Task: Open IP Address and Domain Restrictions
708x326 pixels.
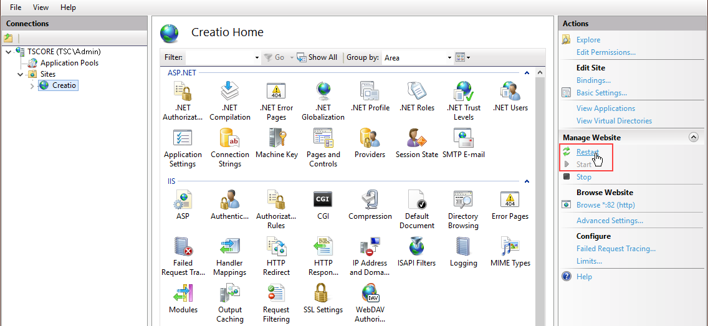Action: click(370, 256)
